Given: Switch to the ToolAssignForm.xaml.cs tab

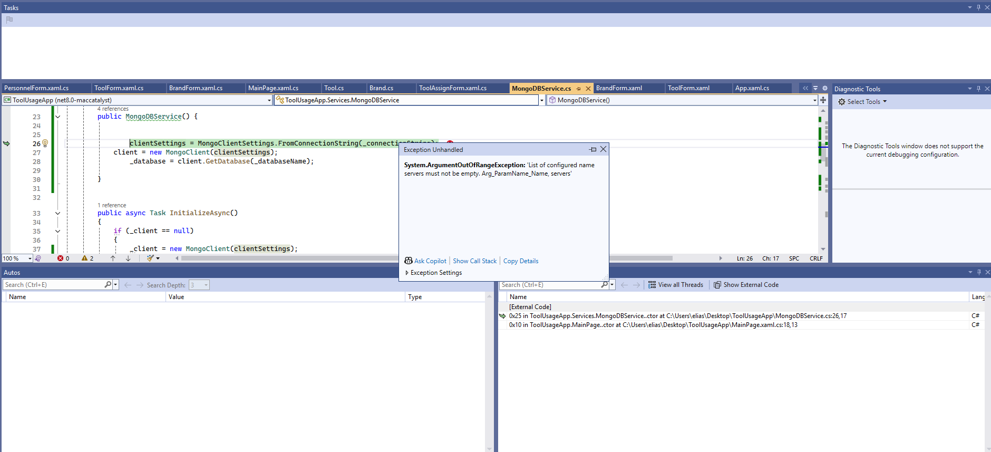Looking at the screenshot, I should (x=452, y=88).
